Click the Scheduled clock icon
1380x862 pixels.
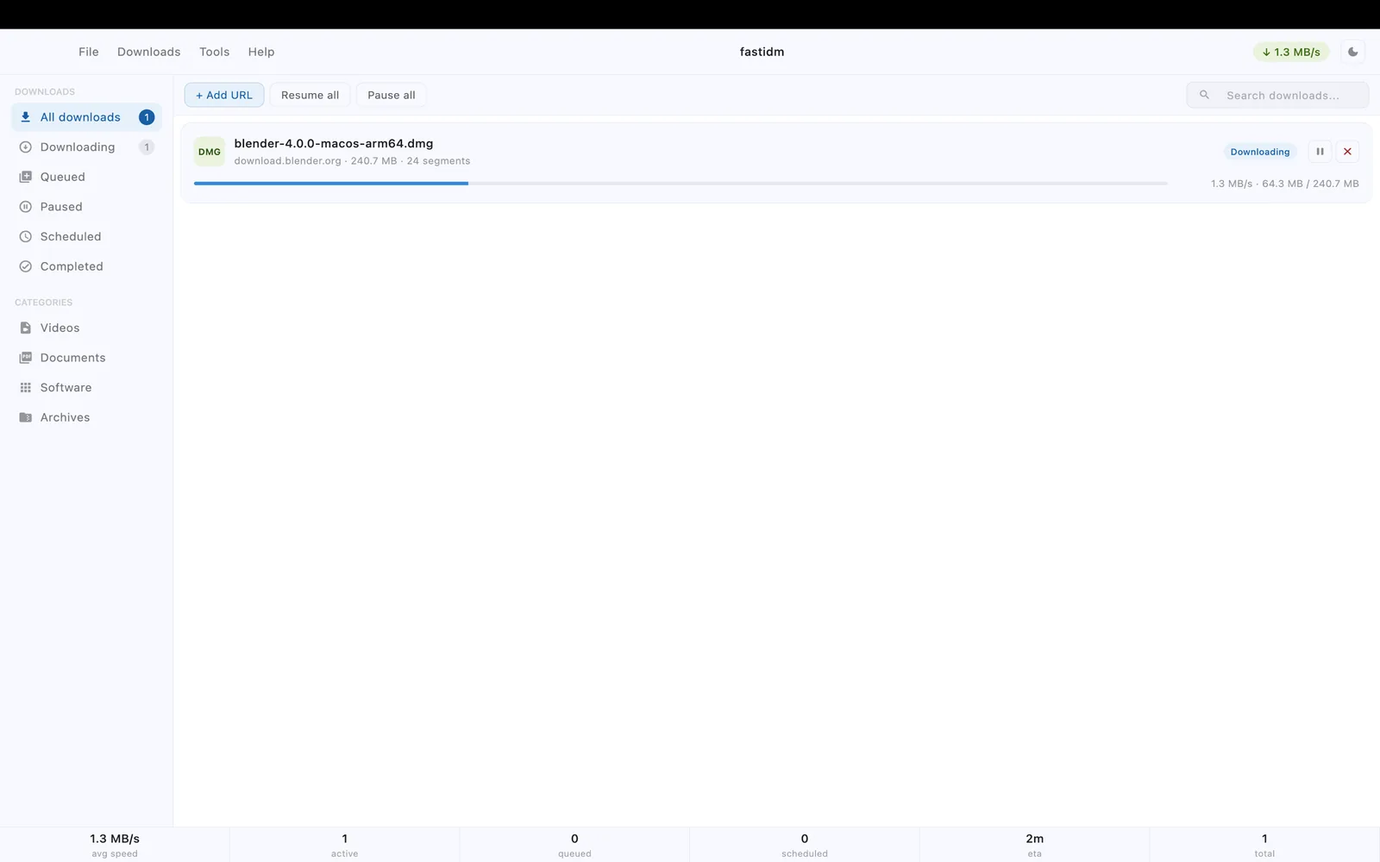[25, 236]
